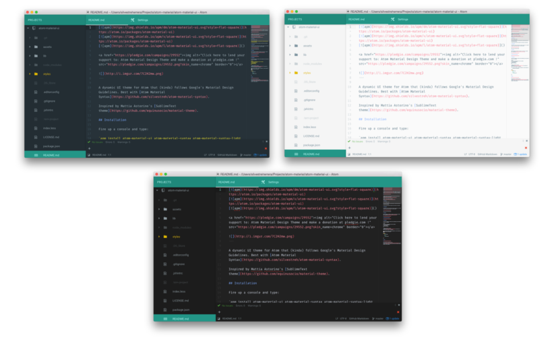Click index.less file icon in blue-grey window

[x=36, y=128]
